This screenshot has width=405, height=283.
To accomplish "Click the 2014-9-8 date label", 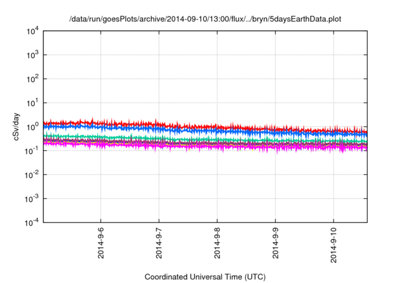I will (217, 243).
